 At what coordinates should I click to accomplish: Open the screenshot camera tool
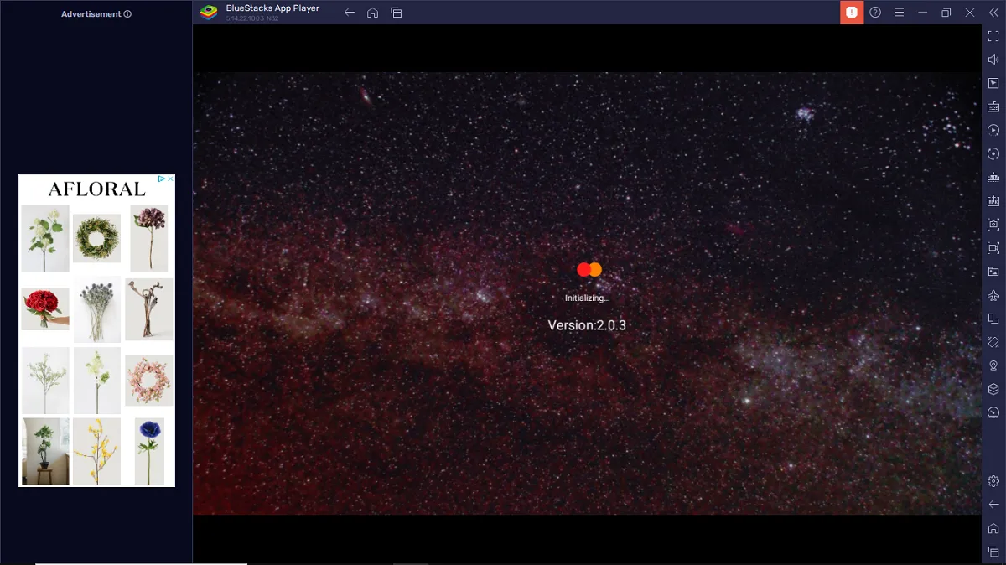tap(993, 224)
